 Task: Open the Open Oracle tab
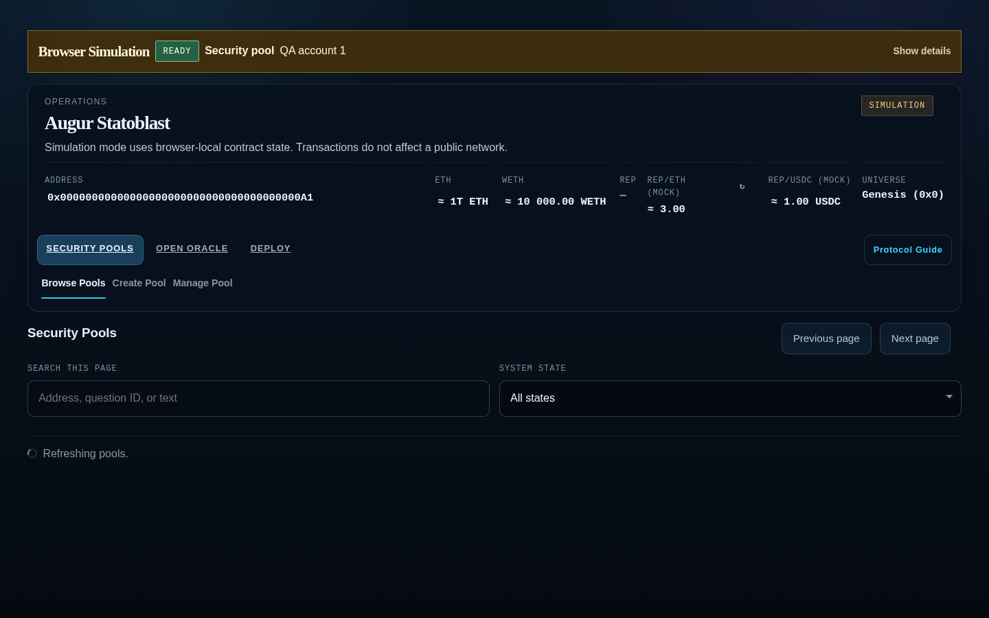pos(192,249)
